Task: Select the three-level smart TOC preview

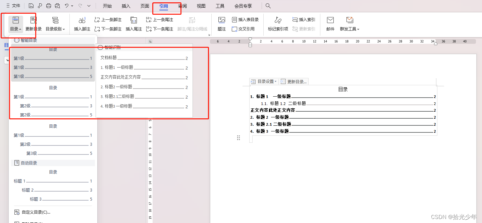Action: (53, 140)
